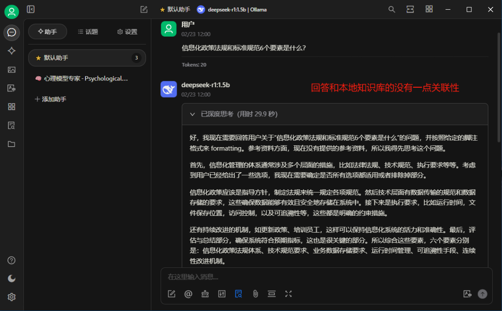
Task: Open the deepseek-r1:1.5b model selector
Action: pos(232,10)
